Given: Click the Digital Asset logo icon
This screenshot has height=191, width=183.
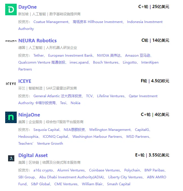Looking at the screenshot, I should pyautogui.click(x=11, y=158).
